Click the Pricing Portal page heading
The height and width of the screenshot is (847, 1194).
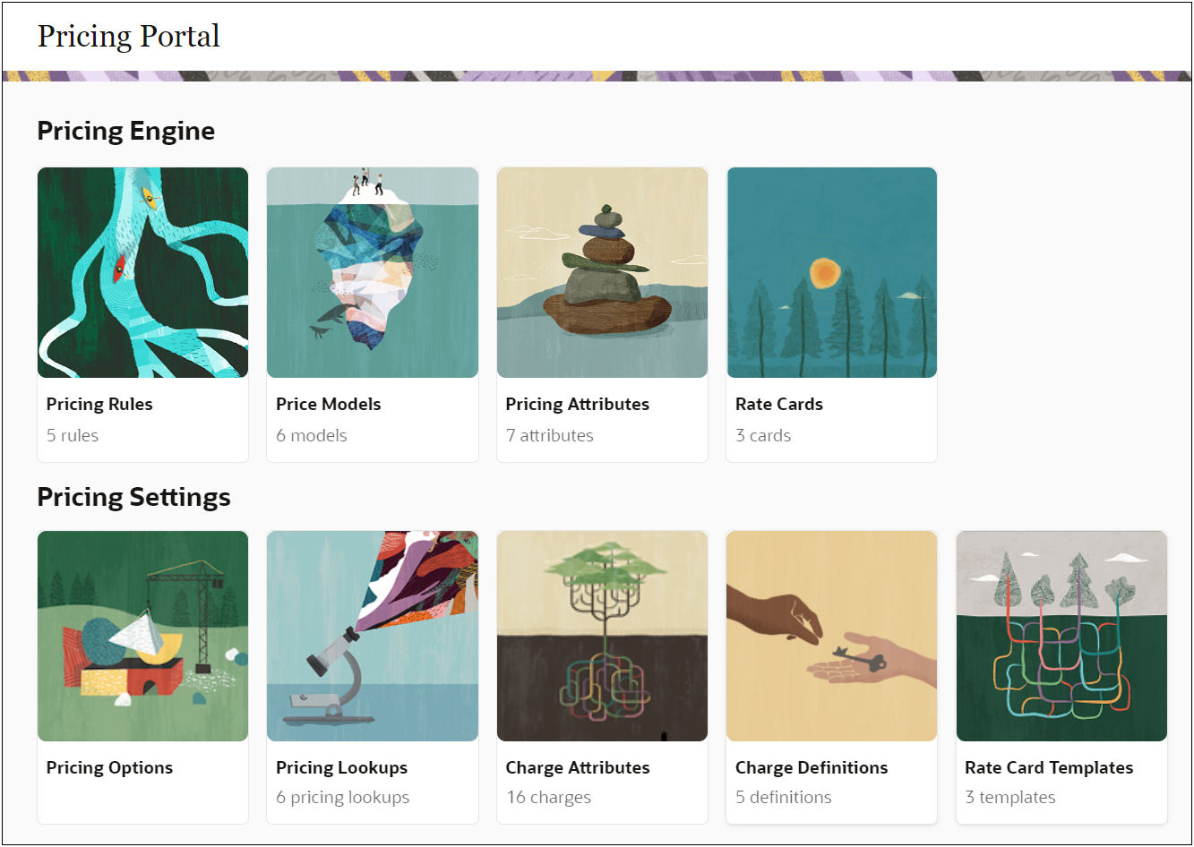tap(128, 36)
